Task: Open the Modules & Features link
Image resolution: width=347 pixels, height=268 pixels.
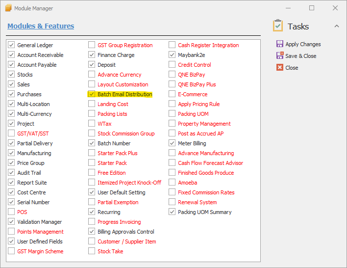Action: tap(41, 26)
